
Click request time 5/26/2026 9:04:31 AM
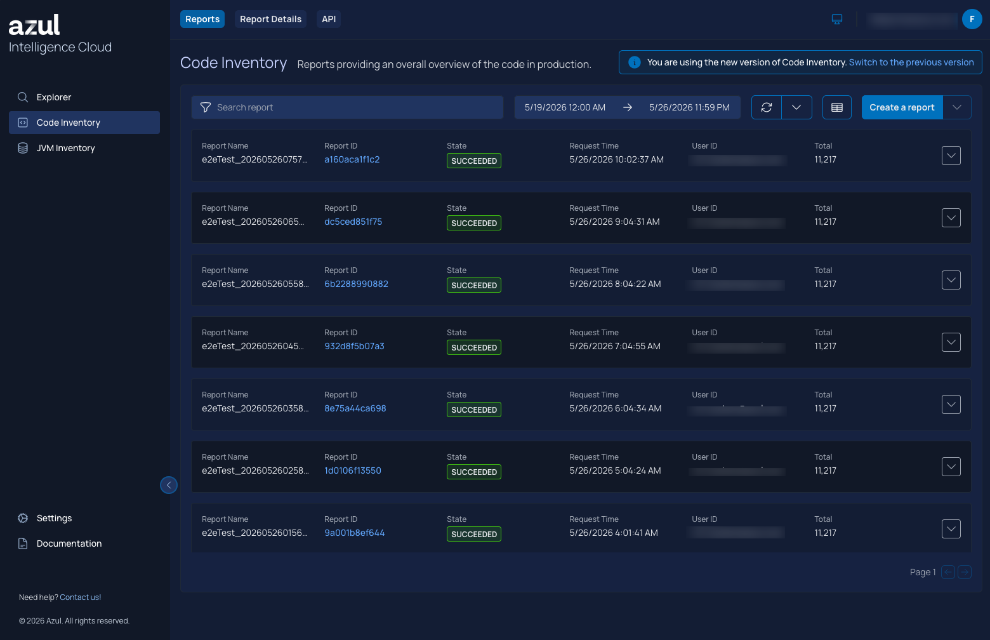point(614,222)
